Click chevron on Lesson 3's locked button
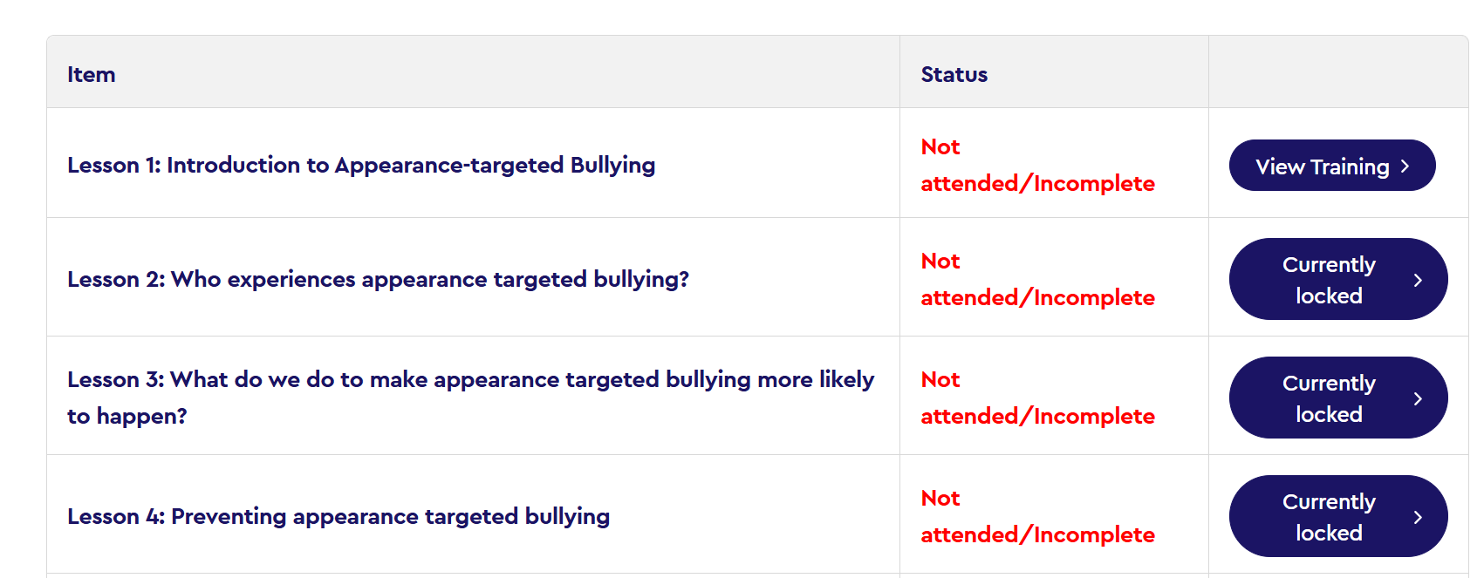The width and height of the screenshot is (1484, 578). [x=1418, y=398]
